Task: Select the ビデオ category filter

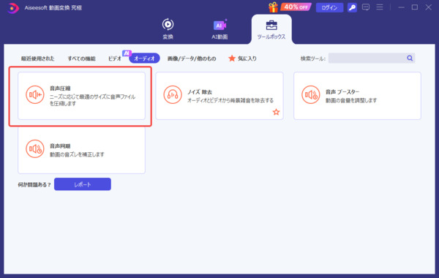Action: (115, 59)
